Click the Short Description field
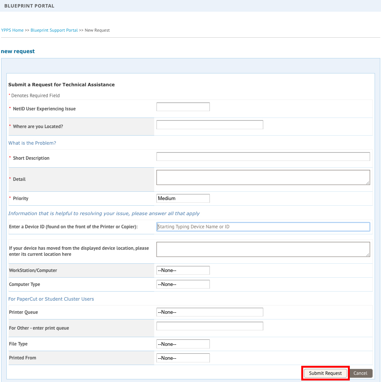381x382 pixels. pyautogui.click(x=263, y=156)
